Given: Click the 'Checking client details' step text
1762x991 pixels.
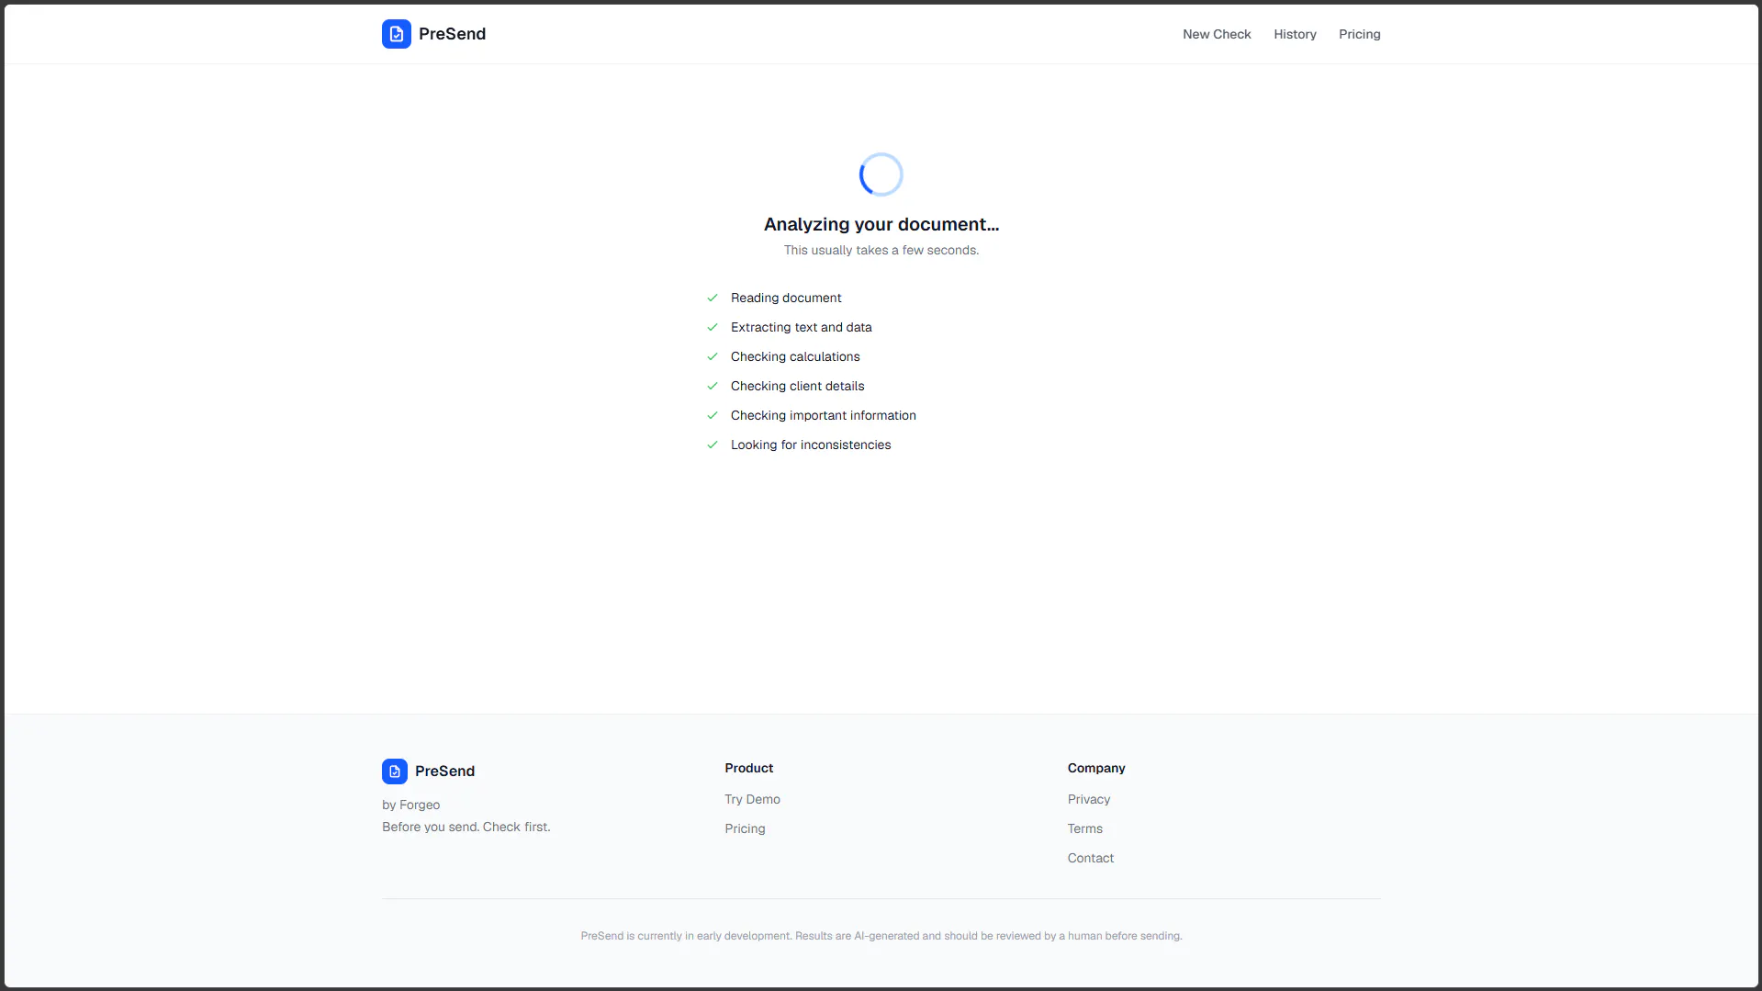Looking at the screenshot, I should [x=797, y=386].
